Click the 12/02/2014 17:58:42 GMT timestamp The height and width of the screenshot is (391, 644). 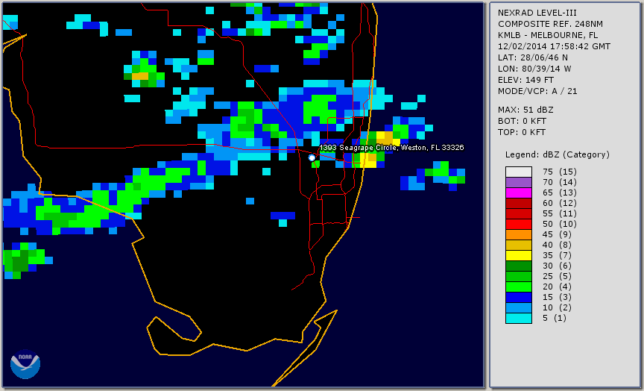click(x=554, y=46)
